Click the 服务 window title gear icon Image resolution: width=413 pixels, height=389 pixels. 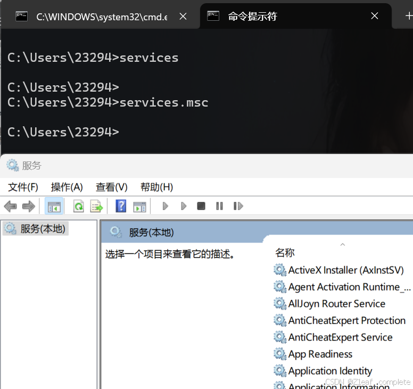click(x=12, y=165)
